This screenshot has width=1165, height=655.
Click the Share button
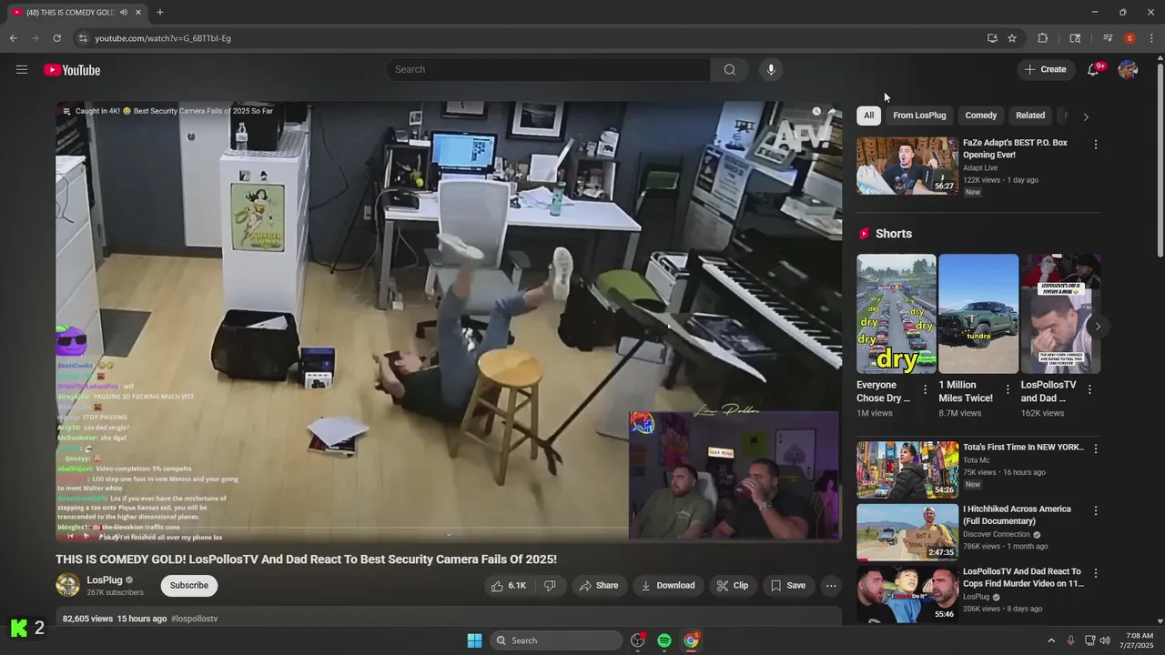click(599, 586)
